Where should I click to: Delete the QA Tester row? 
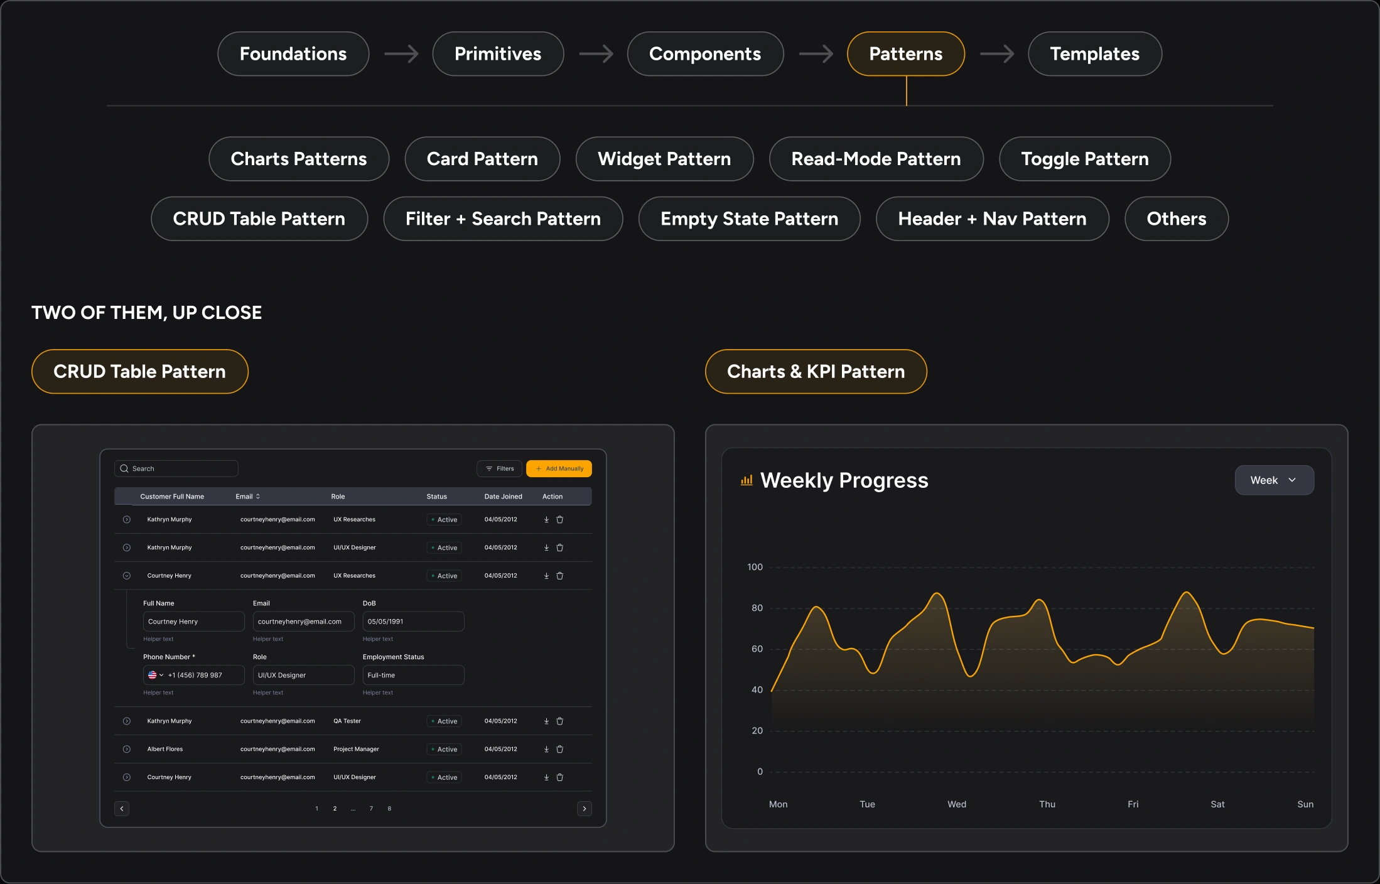tap(560, 721)
